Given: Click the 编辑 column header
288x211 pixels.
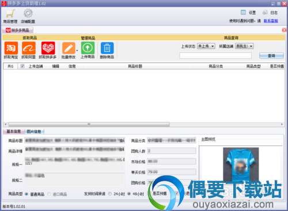Looking at the screenshot, I should pyautogui.click(x=56, y=66).
